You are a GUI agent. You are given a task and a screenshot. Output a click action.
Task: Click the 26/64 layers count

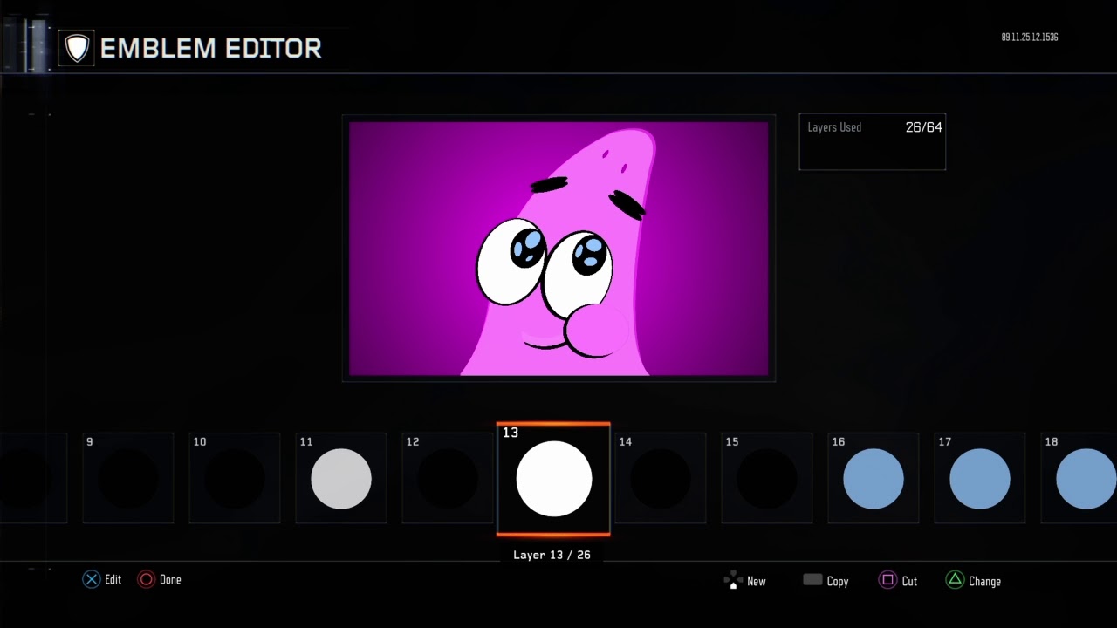(x=924, y=127)
